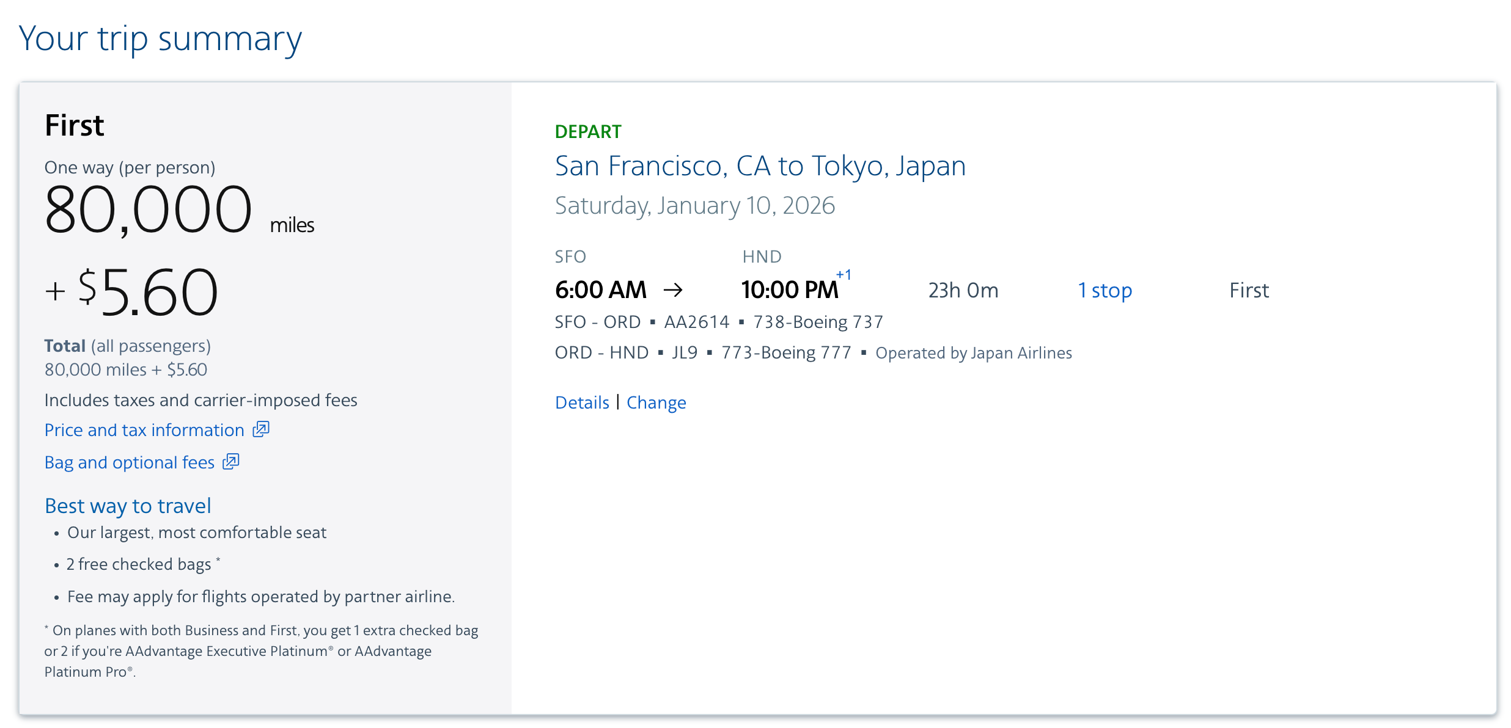
Task: Click the DEPART label above the route
Action: (x=588, y=131)
